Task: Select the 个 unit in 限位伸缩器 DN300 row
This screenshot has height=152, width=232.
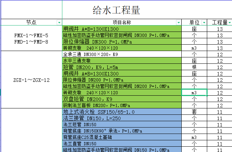Action: 194,41
